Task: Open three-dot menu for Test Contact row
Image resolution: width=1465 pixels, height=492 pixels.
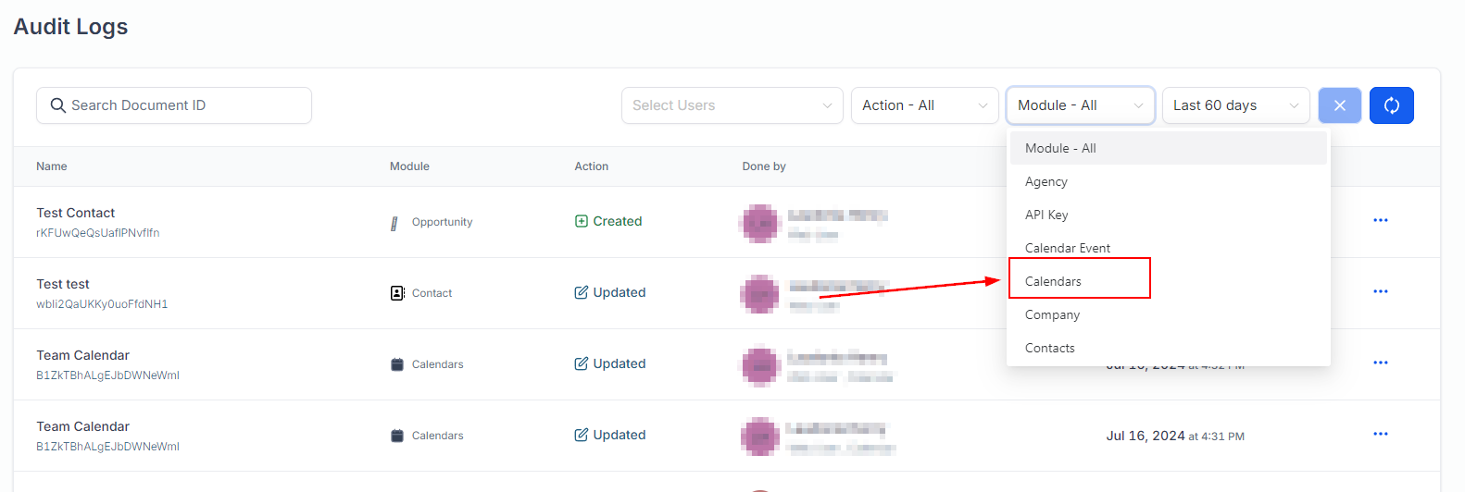Action: (1380, 220)
